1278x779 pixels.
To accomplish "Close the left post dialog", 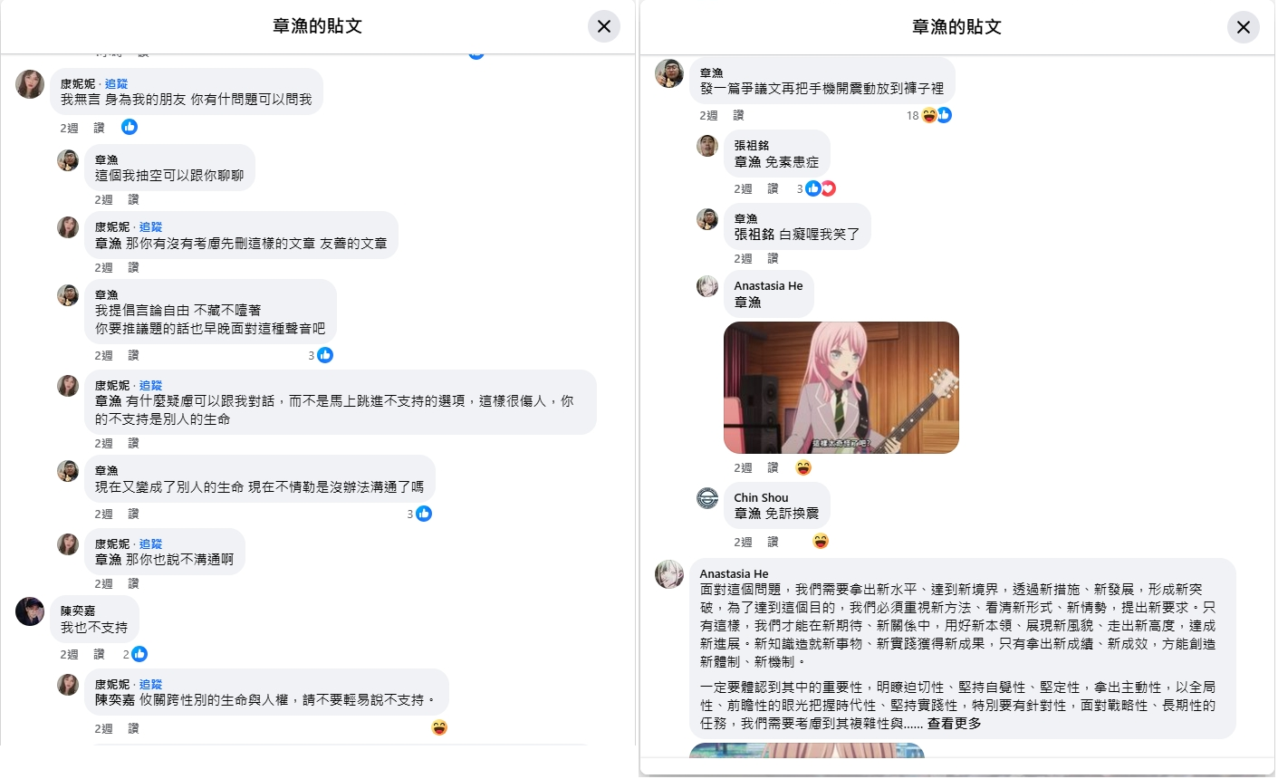I will point(604,26).
